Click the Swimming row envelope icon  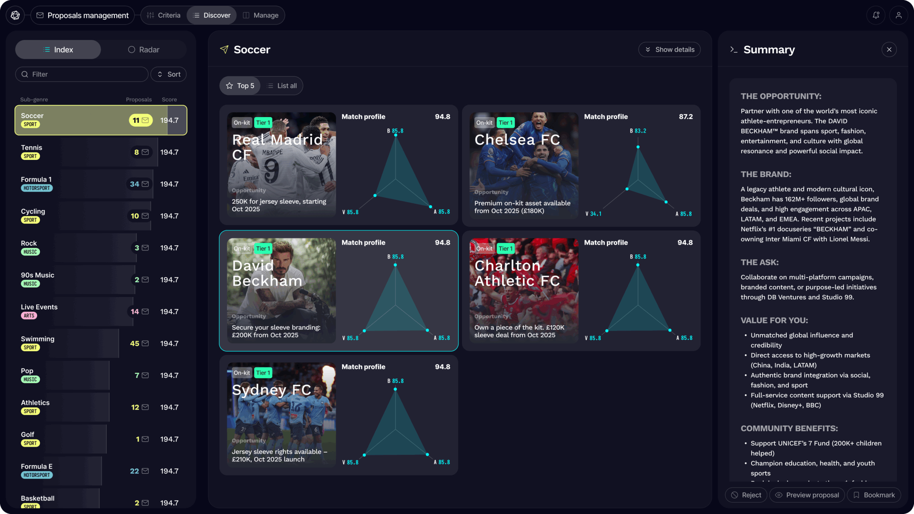[145, 343]
